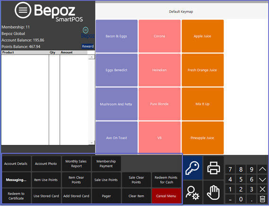Click the keypad up chevron arrow
This screenshot has width=269, height=206.
coord(262,170)
